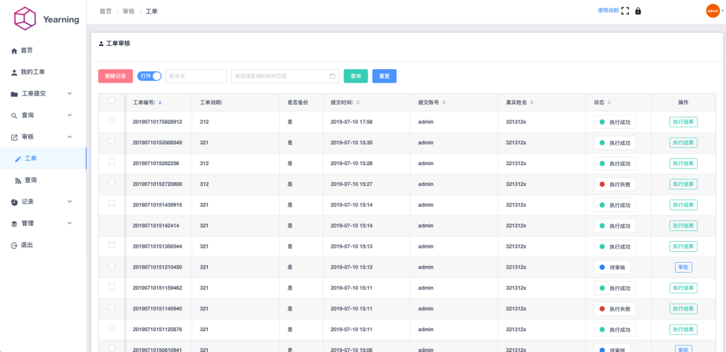The image size is (726, 352).
Task: Open the 使用说明 link
Action: (x=608, y=10)
